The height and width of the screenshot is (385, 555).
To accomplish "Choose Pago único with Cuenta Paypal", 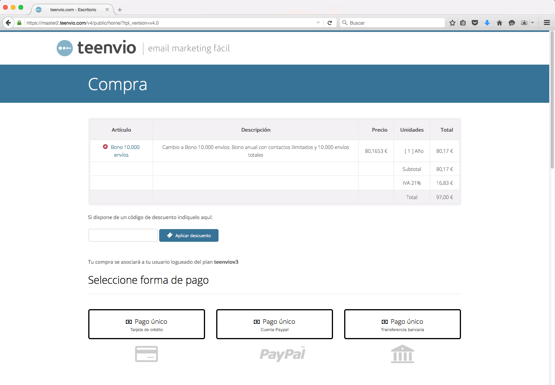I will (274, 324).
